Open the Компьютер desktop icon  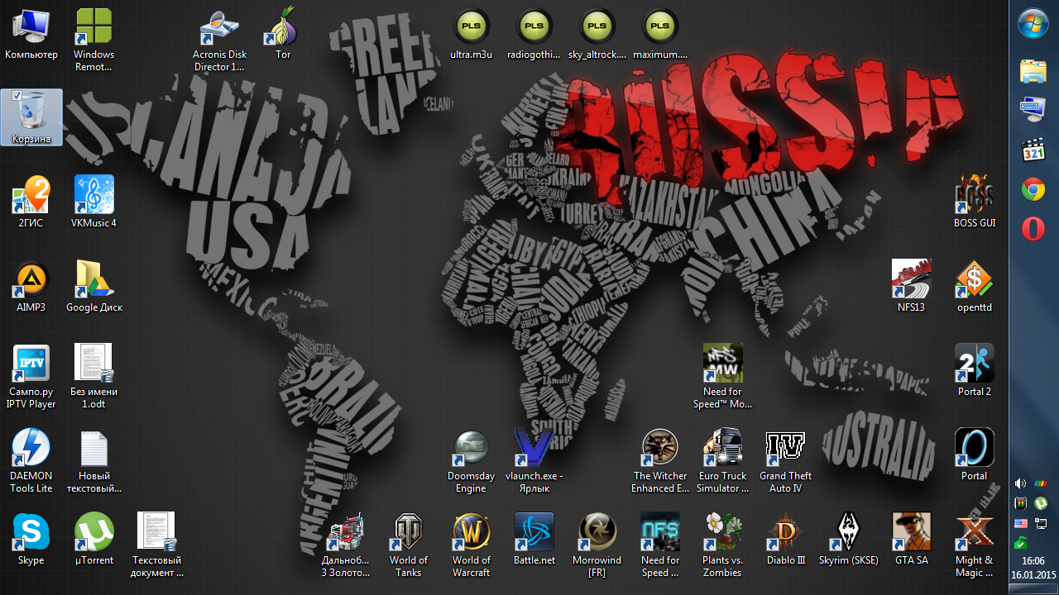[31, 35]
